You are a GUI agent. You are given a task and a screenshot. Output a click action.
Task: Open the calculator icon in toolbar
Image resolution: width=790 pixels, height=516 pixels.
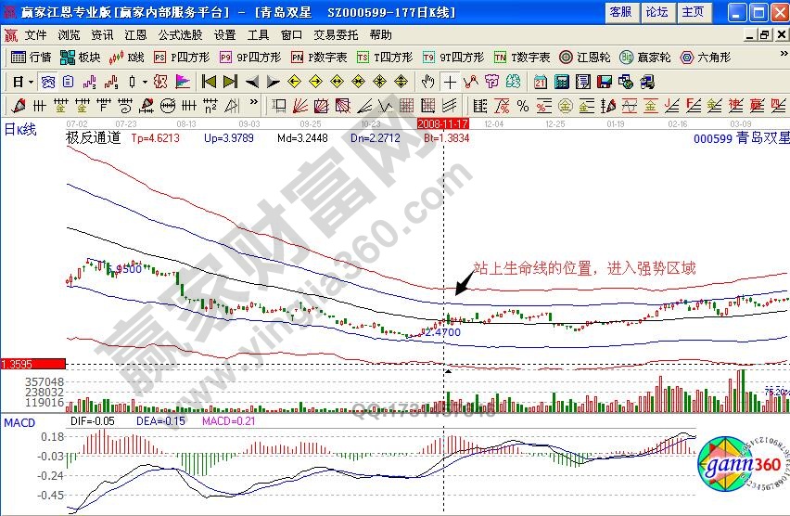(562, 81)
